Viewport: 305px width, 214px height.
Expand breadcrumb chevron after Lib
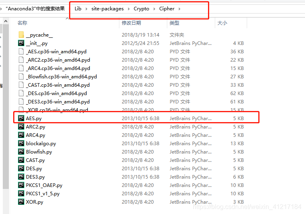tap(86, 9)
